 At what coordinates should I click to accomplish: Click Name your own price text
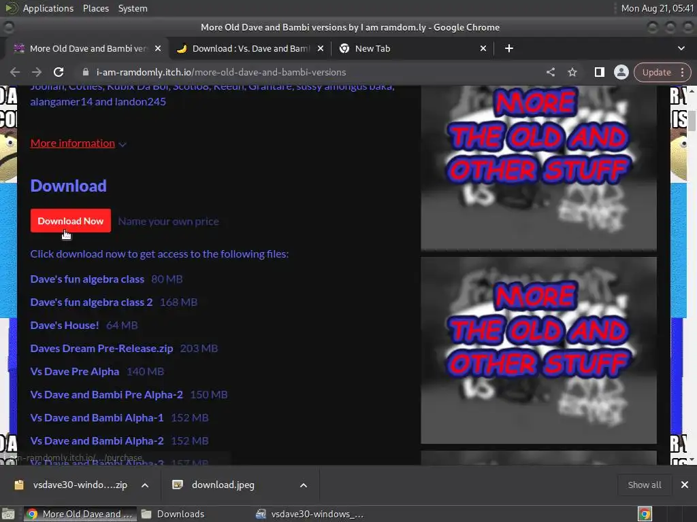(169, 222)
